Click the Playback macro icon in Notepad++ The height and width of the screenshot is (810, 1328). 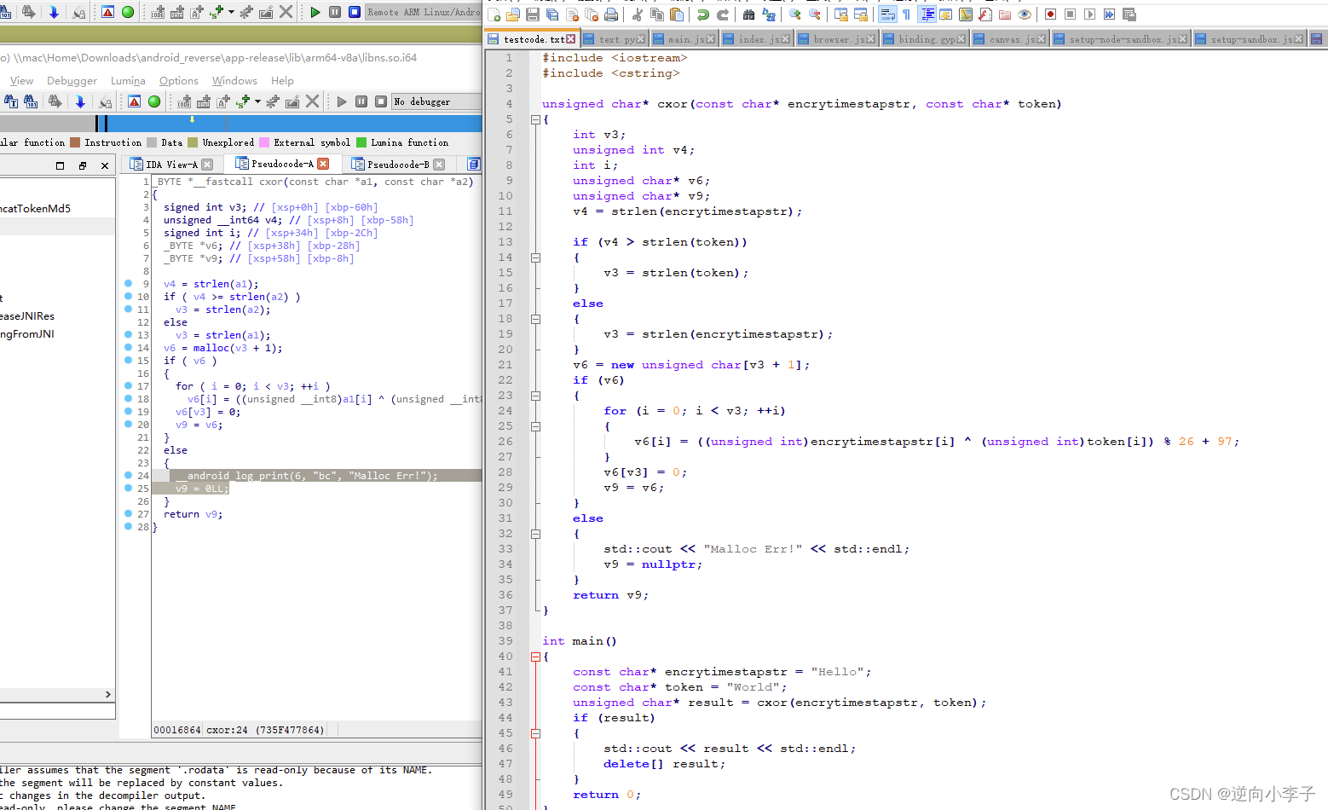1089,14
